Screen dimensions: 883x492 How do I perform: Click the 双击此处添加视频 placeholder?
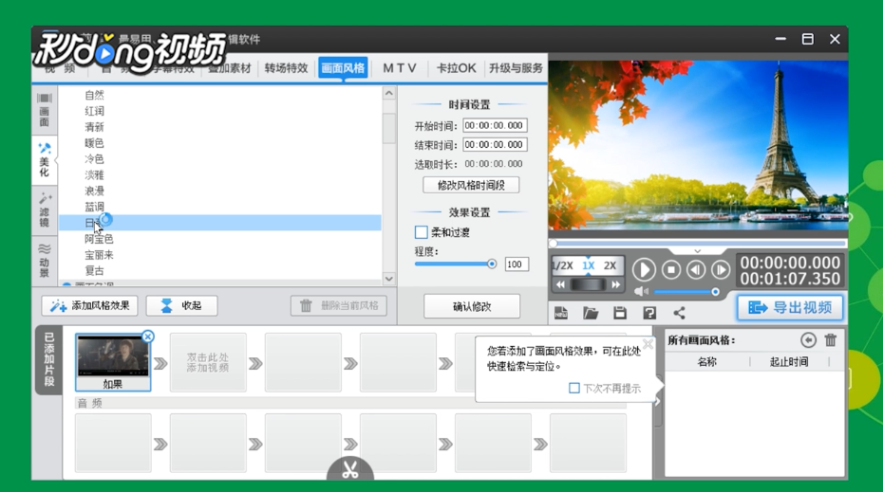208,362
